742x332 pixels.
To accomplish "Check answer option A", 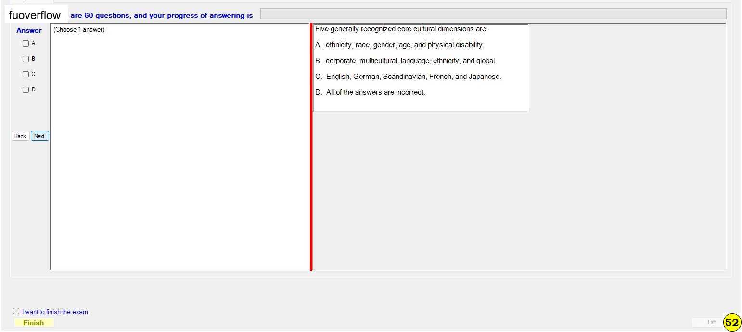I will 26,43.
